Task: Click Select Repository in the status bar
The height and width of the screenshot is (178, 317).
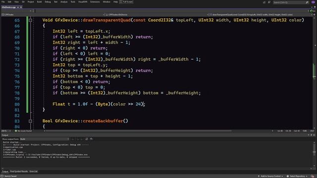Action: coord(297,176)
